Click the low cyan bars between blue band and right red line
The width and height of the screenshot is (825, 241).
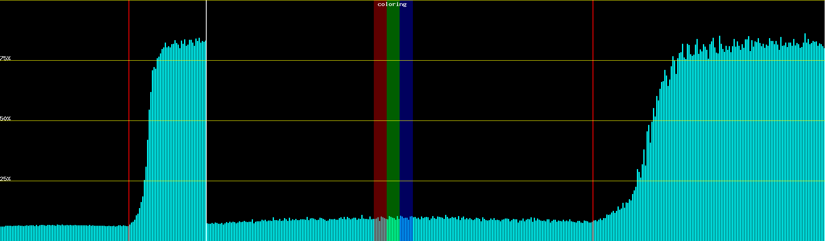click(x=504, y=231)
